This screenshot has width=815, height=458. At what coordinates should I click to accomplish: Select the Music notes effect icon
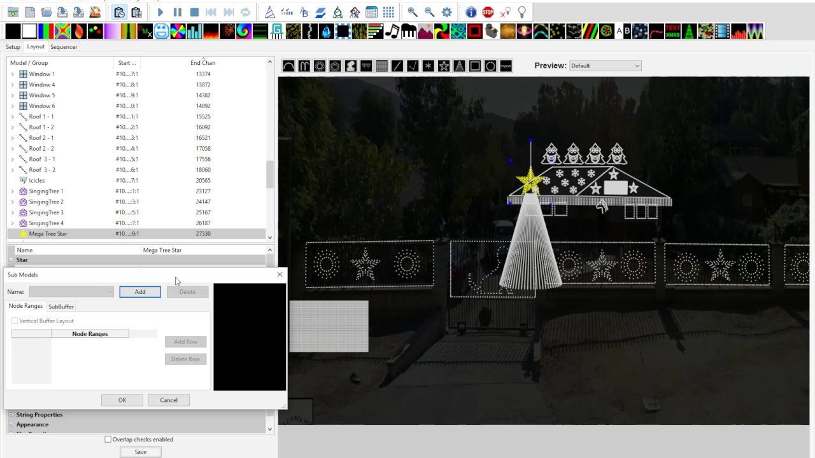[392, 31]
